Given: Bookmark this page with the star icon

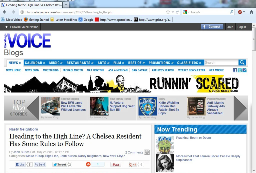Looking at the screenshot, I should pyautogui.click(x=168, y=12).
